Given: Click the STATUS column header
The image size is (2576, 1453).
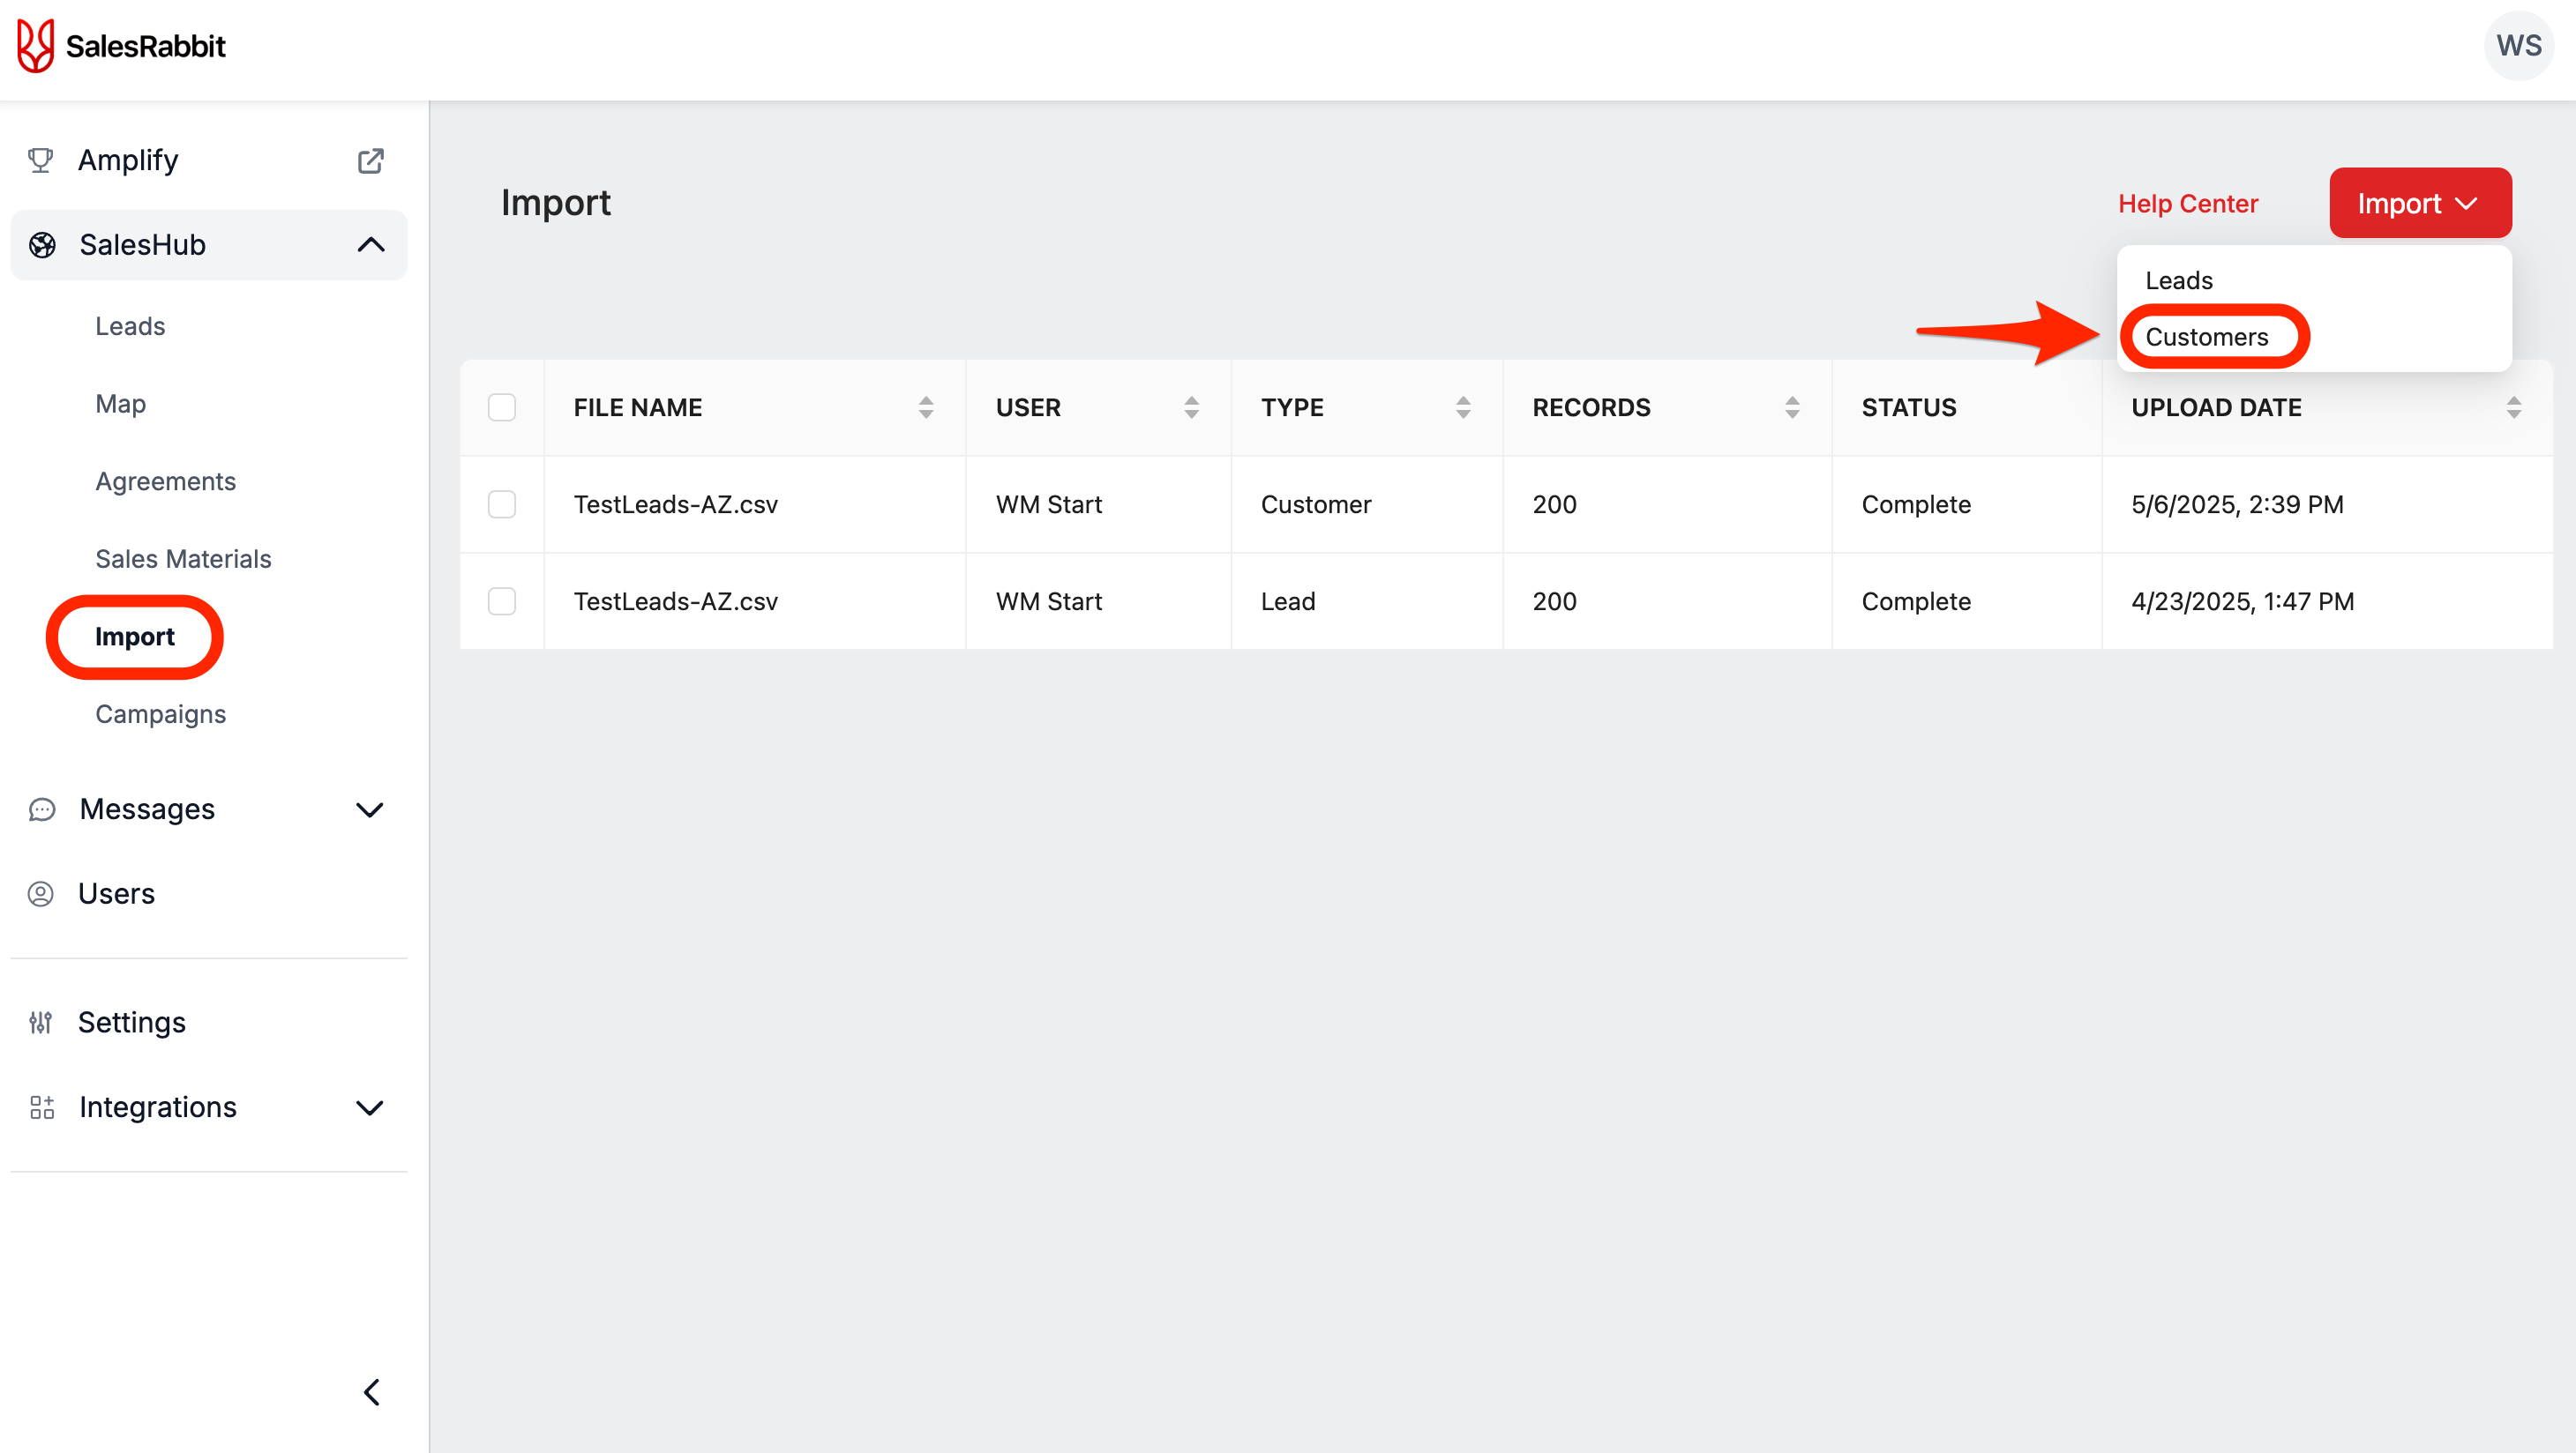Looking at the screenshot, I should click(1909, 407).
